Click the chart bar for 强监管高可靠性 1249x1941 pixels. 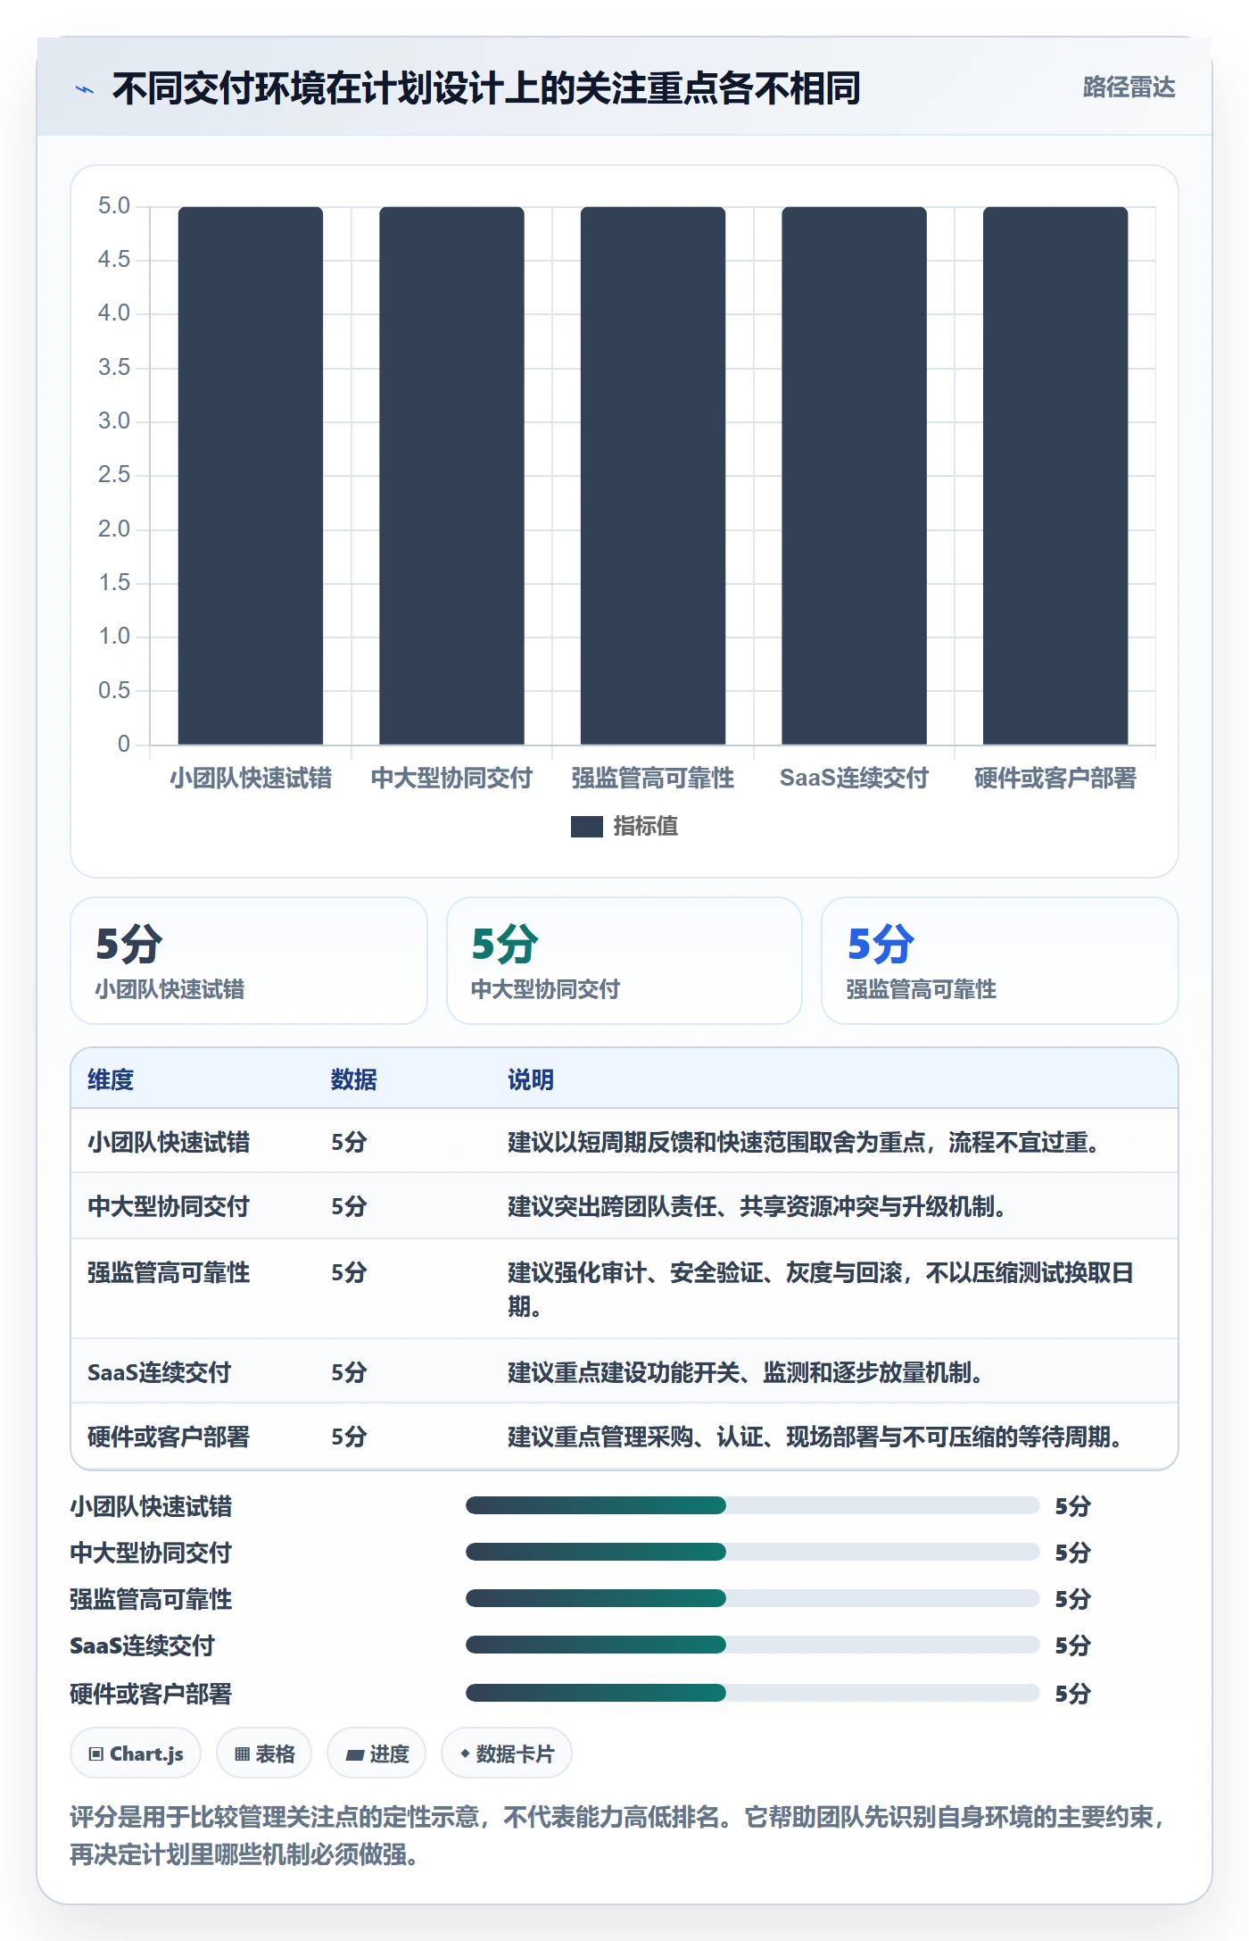[653, 476]
